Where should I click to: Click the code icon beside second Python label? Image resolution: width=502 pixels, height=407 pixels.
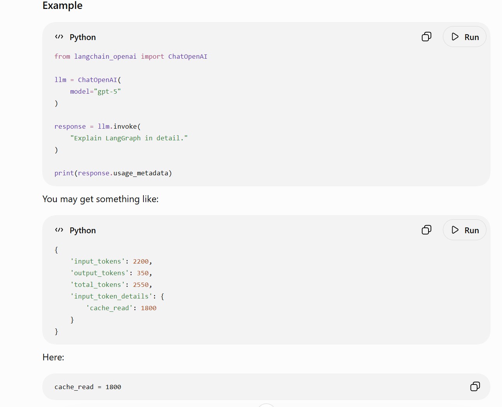coord(59,230)
